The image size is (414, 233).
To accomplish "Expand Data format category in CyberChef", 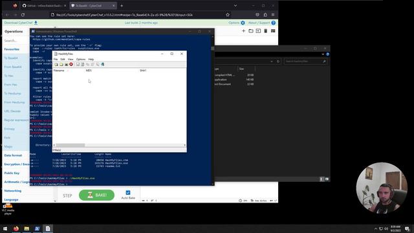I will 13,155.
